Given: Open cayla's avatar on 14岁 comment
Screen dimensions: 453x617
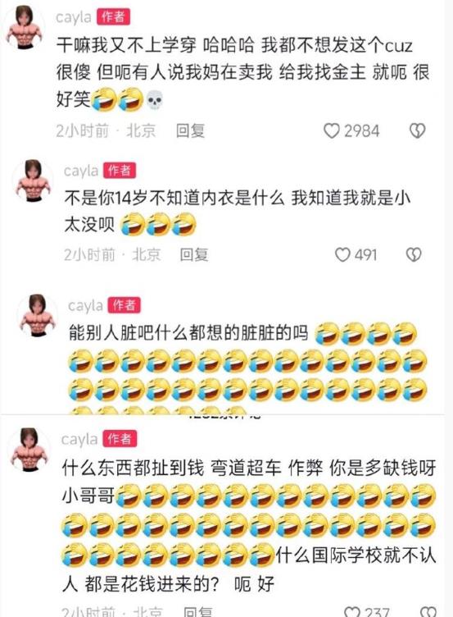Looking at the screenshot, I should [x=33, y=181].
